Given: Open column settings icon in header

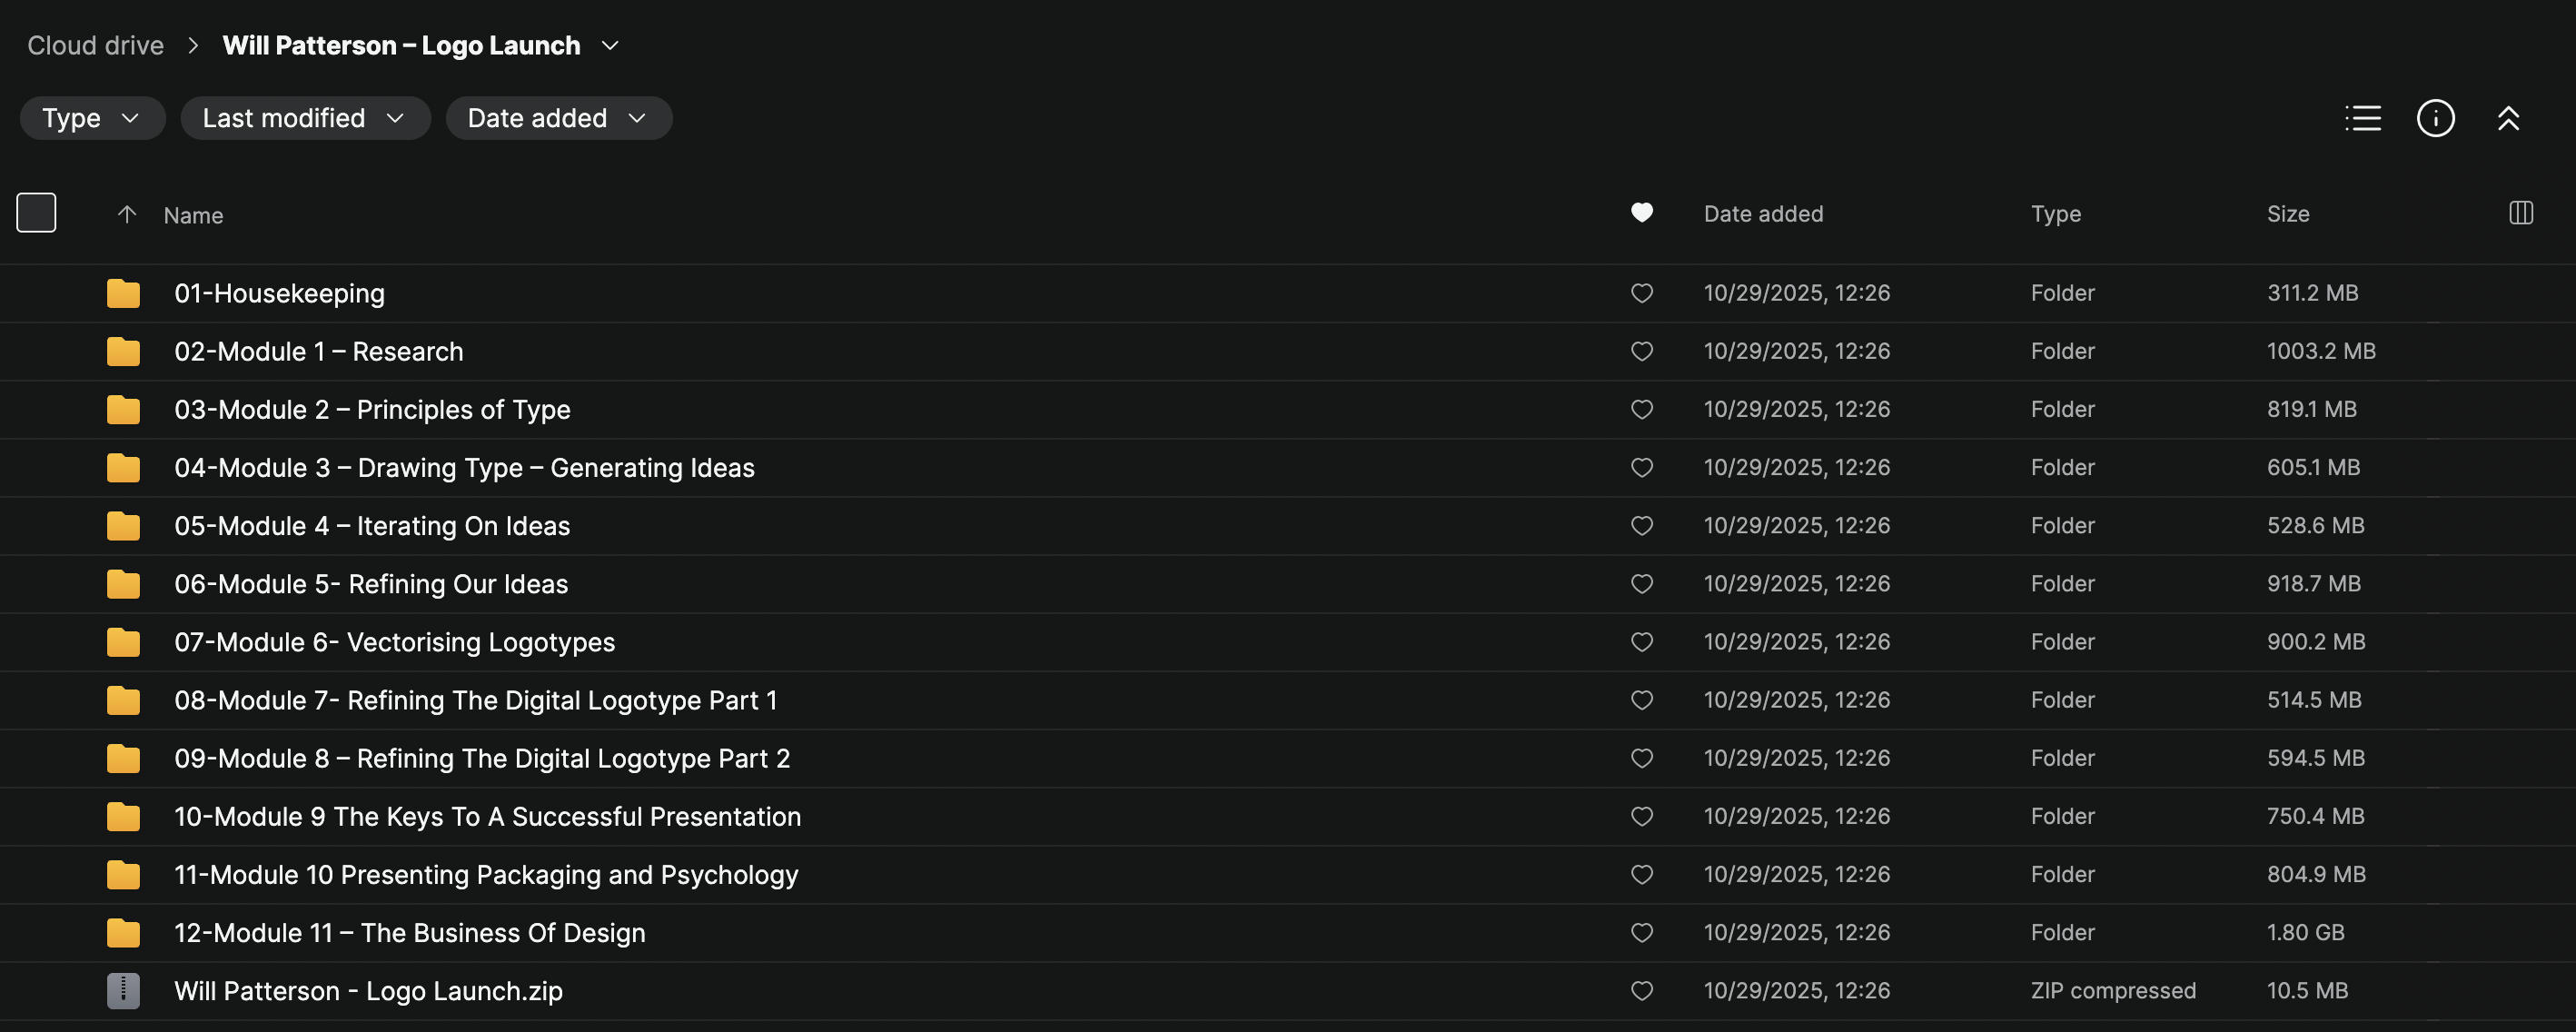Looking at the screenshot, I should (x=2520, y=213).
